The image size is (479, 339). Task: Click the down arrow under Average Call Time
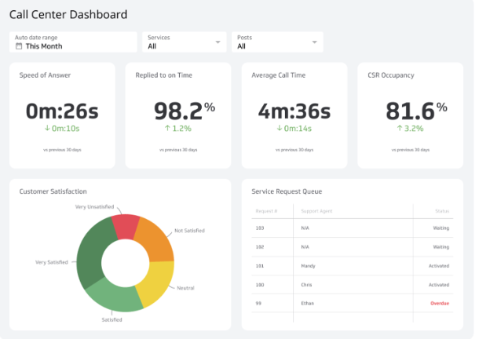pos(280,128)
